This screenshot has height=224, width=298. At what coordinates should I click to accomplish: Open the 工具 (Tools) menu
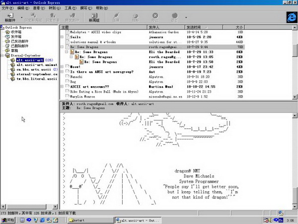click(70, 8)
